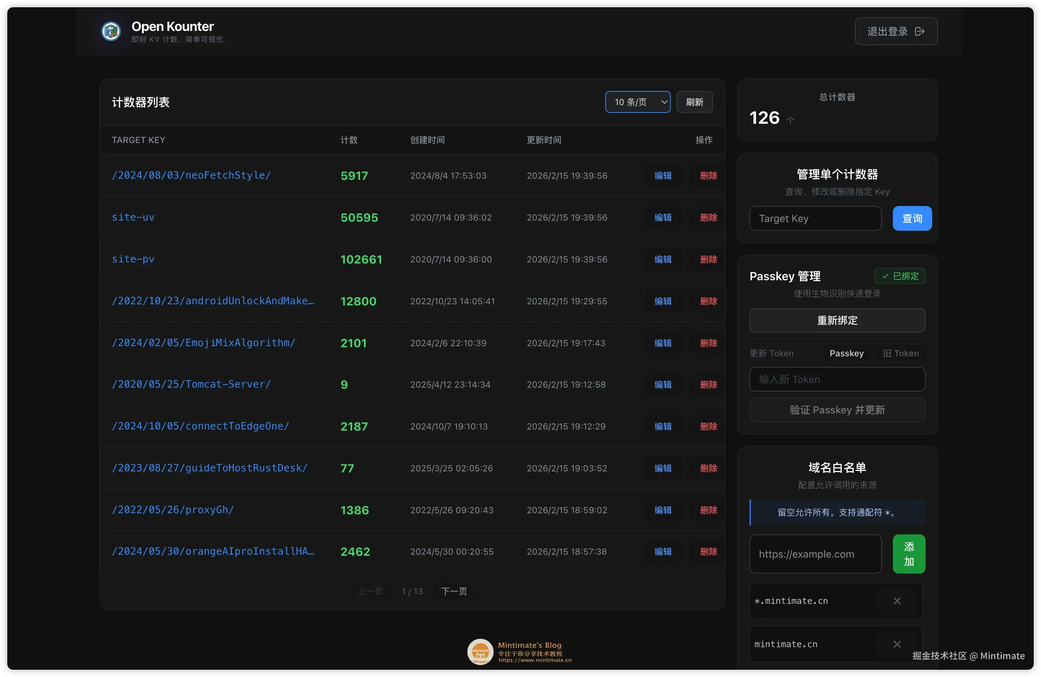Image resolution: width=1041 pixels, height=677 pixels.
Task: Click 添加 to add a whitelist domain
Action: [x=909, y=554]
